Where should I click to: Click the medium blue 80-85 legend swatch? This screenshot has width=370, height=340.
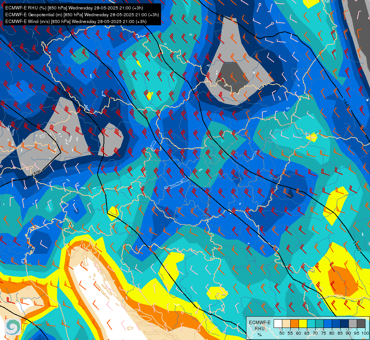[x=336, y=323]
